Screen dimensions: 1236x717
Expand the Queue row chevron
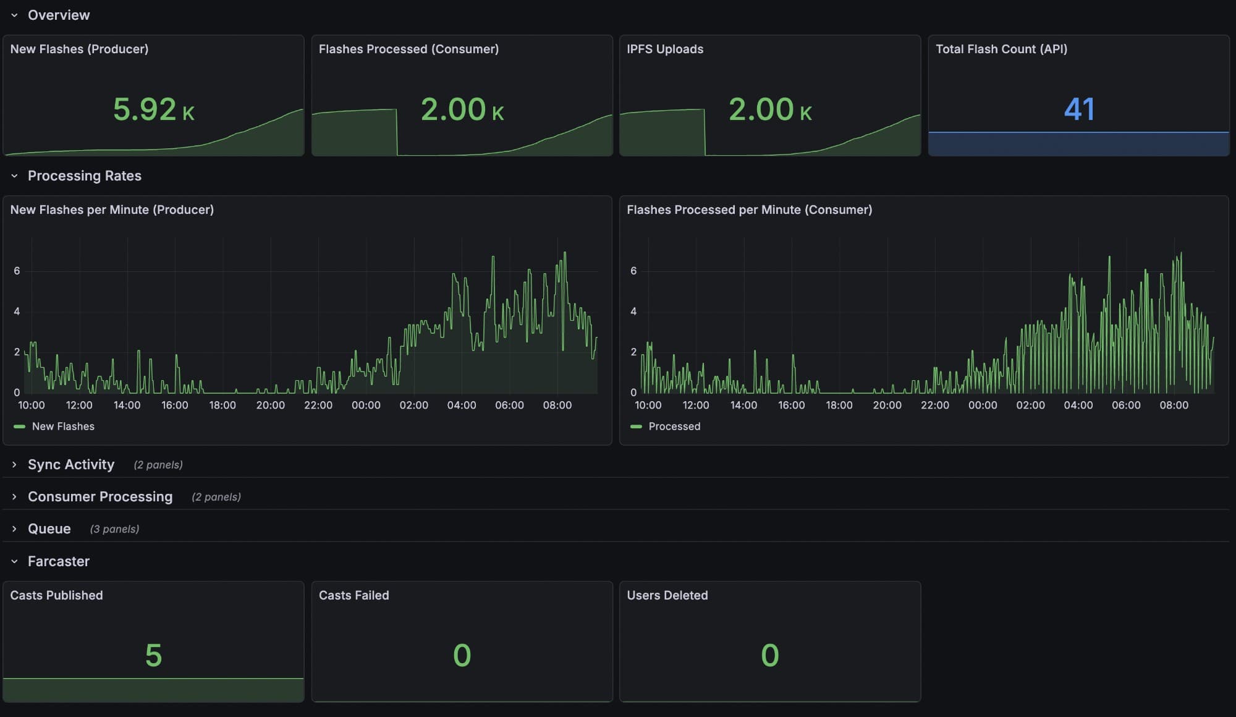tap(14, 529)
